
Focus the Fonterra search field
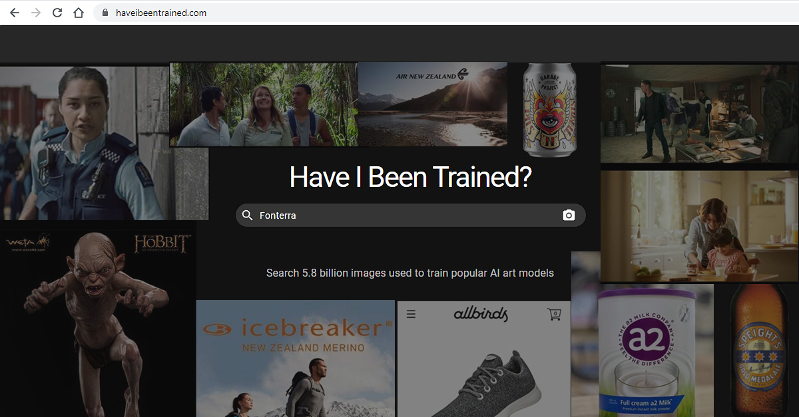(410, 215)
